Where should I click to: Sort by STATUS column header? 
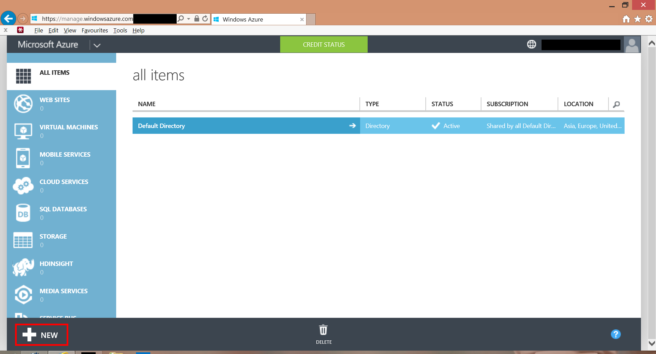tap(442, 104)
